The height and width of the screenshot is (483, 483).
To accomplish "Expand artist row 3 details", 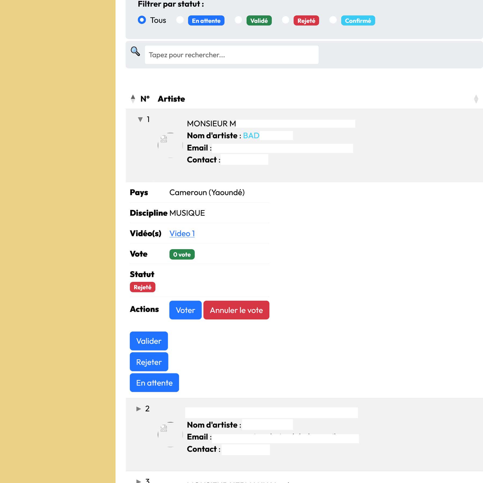I will pos(138,481).
